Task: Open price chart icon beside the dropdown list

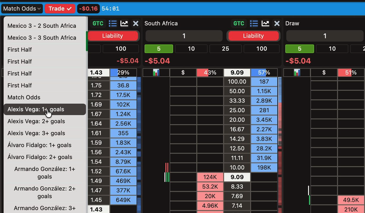Action: (x=124, y=24)
